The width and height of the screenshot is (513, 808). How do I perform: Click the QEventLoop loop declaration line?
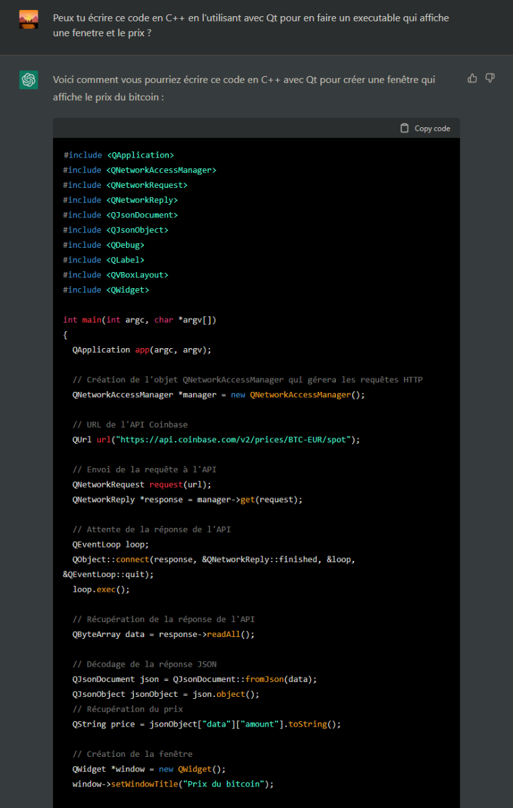pyautogui.click(x=110, y=544)
